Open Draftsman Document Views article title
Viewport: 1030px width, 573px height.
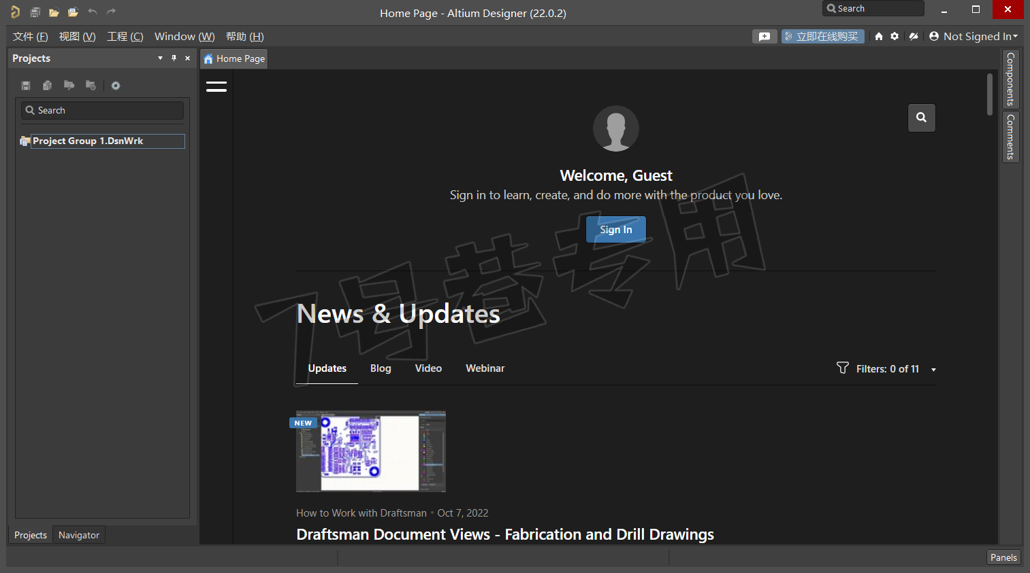(x=505, y=535)
